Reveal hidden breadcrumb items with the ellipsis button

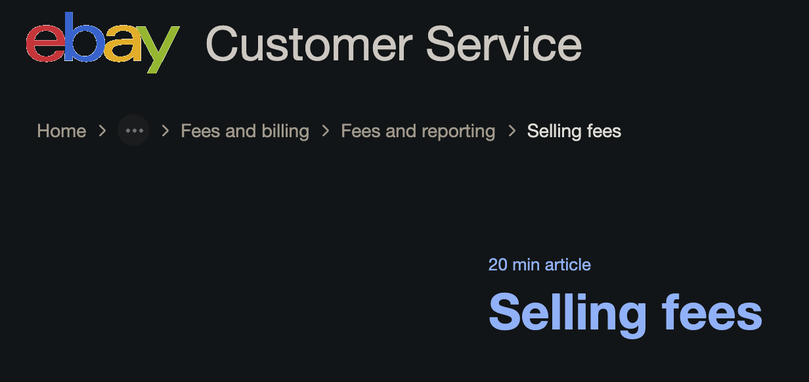[x=133, y=130]
